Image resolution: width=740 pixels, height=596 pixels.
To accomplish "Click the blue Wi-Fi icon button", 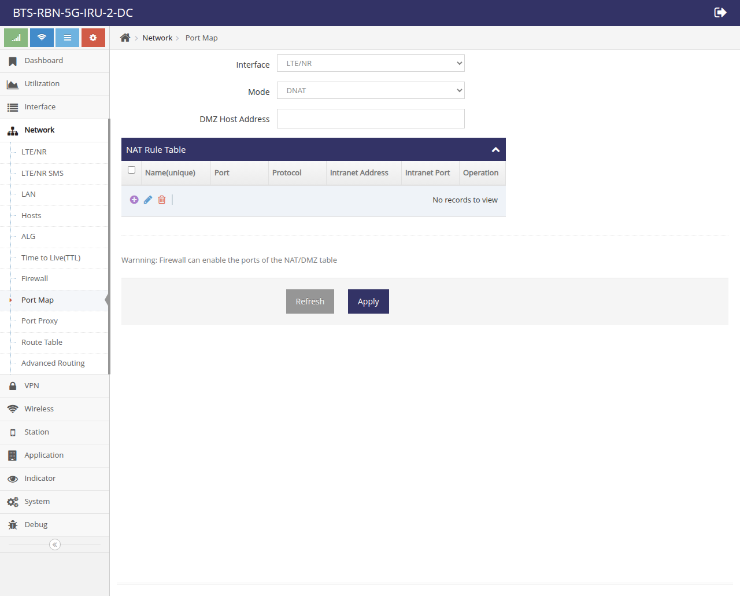I will (x=42, y=38).
